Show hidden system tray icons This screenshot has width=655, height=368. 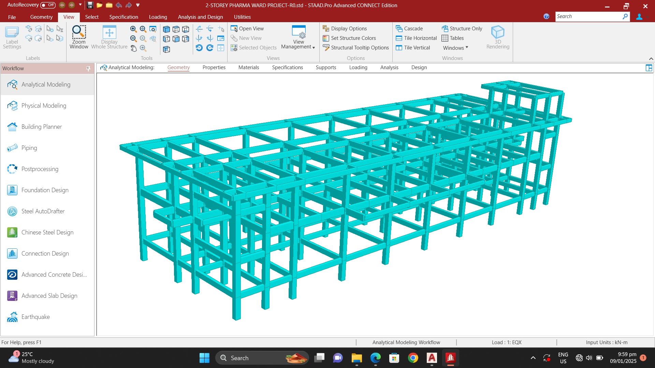point(533,358)
